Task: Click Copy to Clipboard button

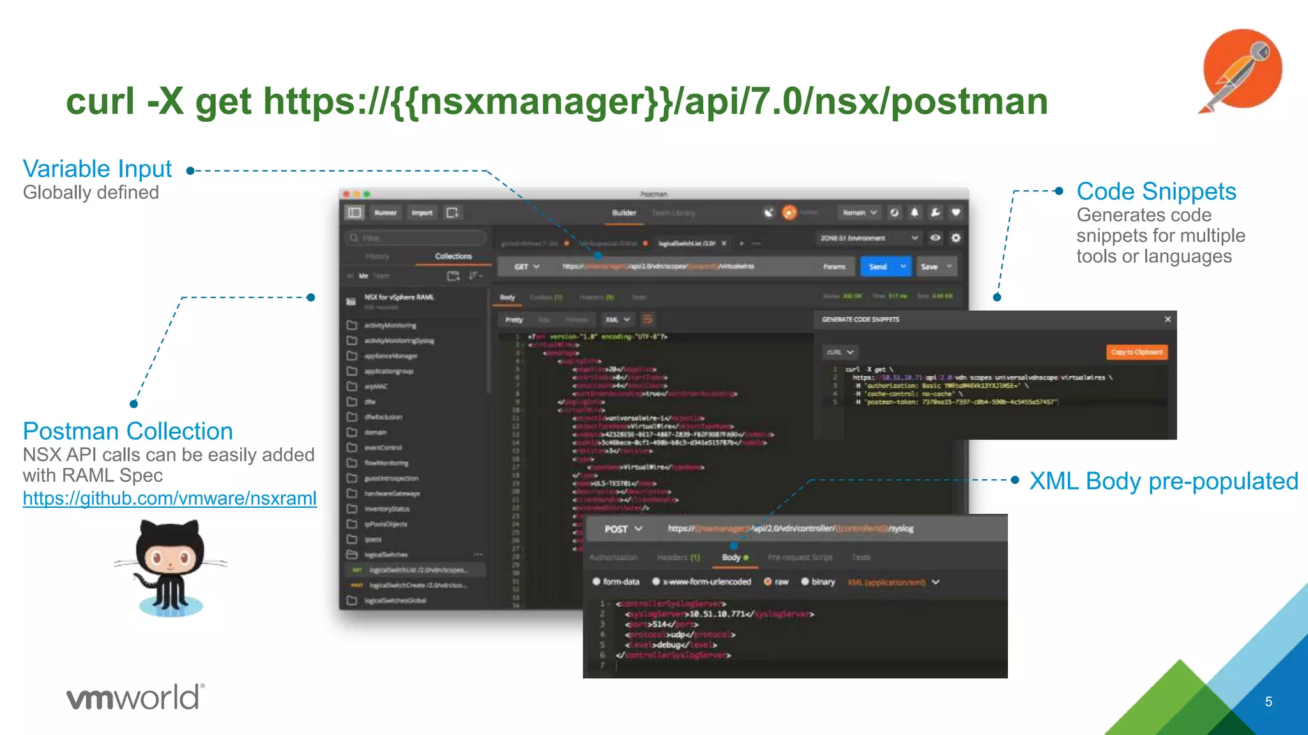Action: [1137, 352]
